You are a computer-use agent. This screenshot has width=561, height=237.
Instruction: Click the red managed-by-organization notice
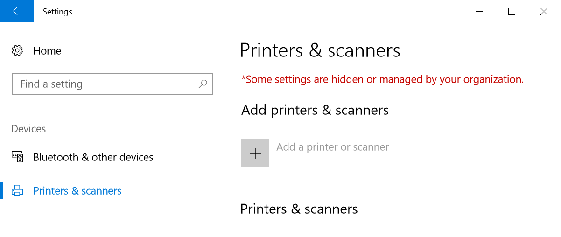[382, 79]
